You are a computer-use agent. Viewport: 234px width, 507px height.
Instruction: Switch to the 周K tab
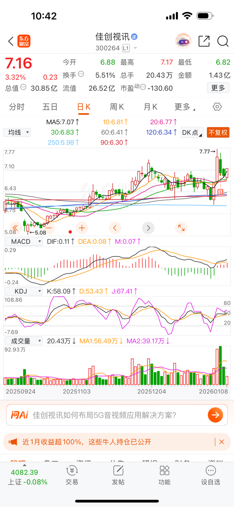[x=117, y=107]
